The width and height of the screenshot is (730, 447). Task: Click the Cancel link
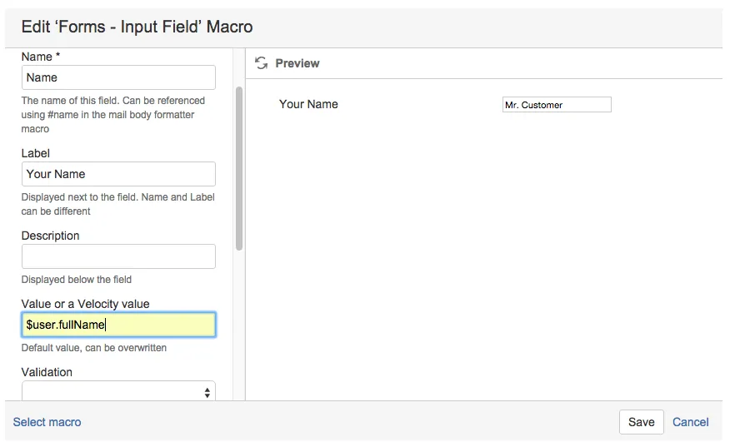[x=691, y=422]
